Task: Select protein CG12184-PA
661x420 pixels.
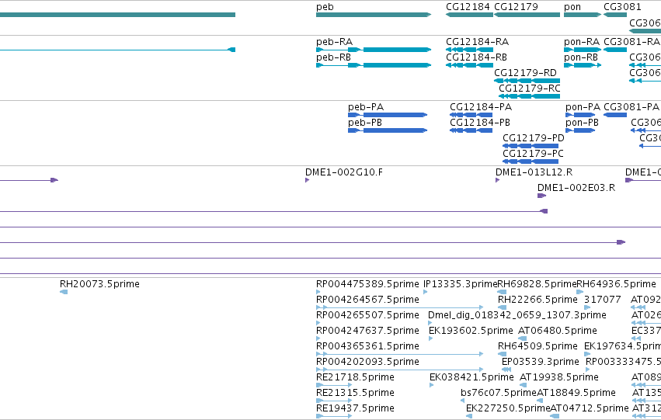Action: [471, 115]
